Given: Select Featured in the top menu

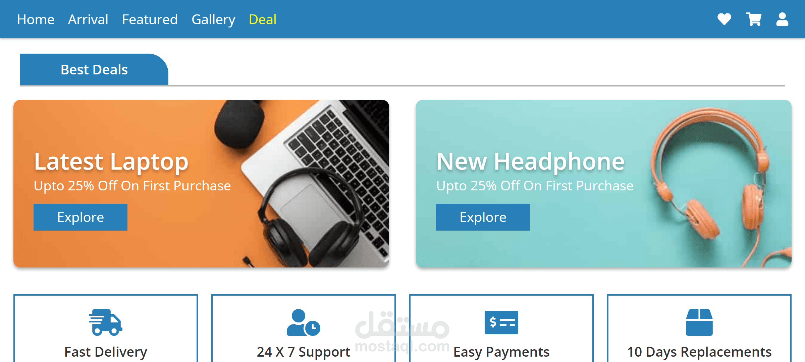Looking at the screenshot, I should (150, 19).
